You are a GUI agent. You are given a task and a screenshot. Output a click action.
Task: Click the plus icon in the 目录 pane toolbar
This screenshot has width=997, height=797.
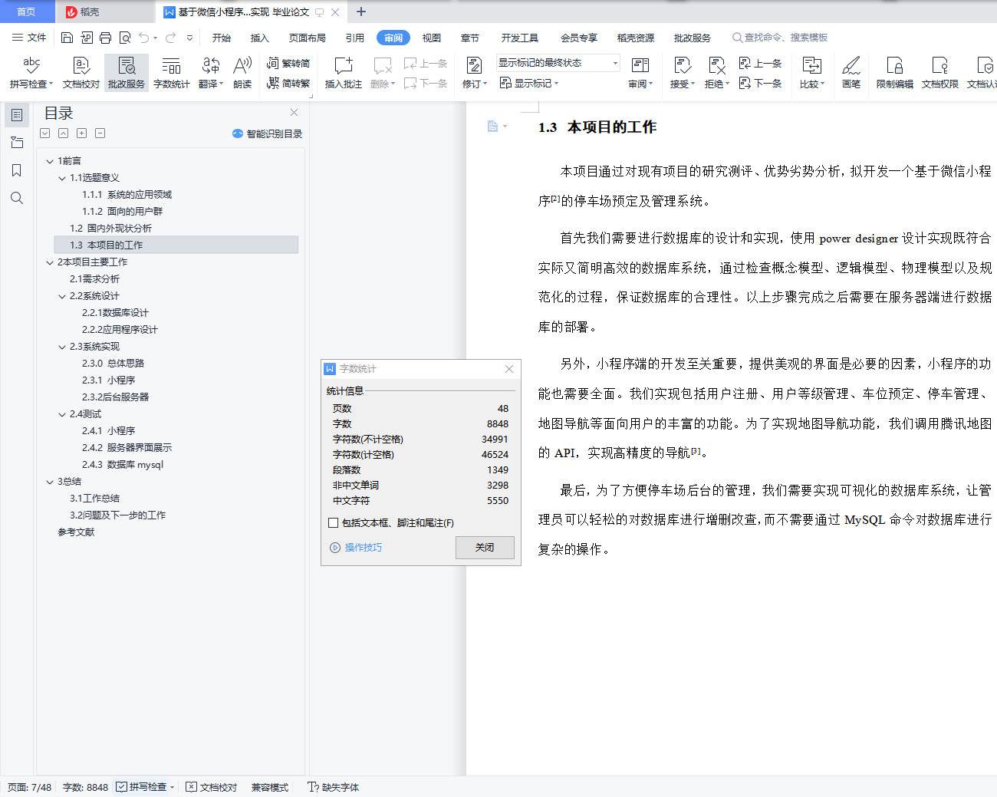click(x=82, y=133)
